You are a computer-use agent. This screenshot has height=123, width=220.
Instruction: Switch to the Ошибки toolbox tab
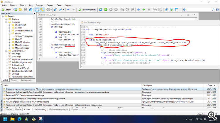coord(8,110)
